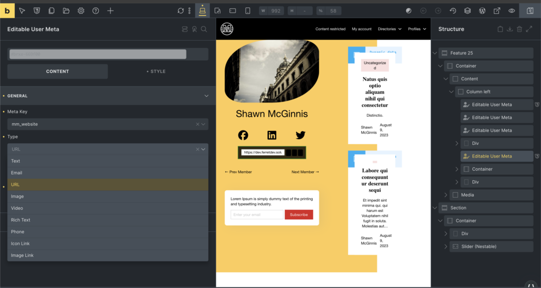Select the desktop base breakpoint
Screen dimensions: 541x288
click(202, 11)
